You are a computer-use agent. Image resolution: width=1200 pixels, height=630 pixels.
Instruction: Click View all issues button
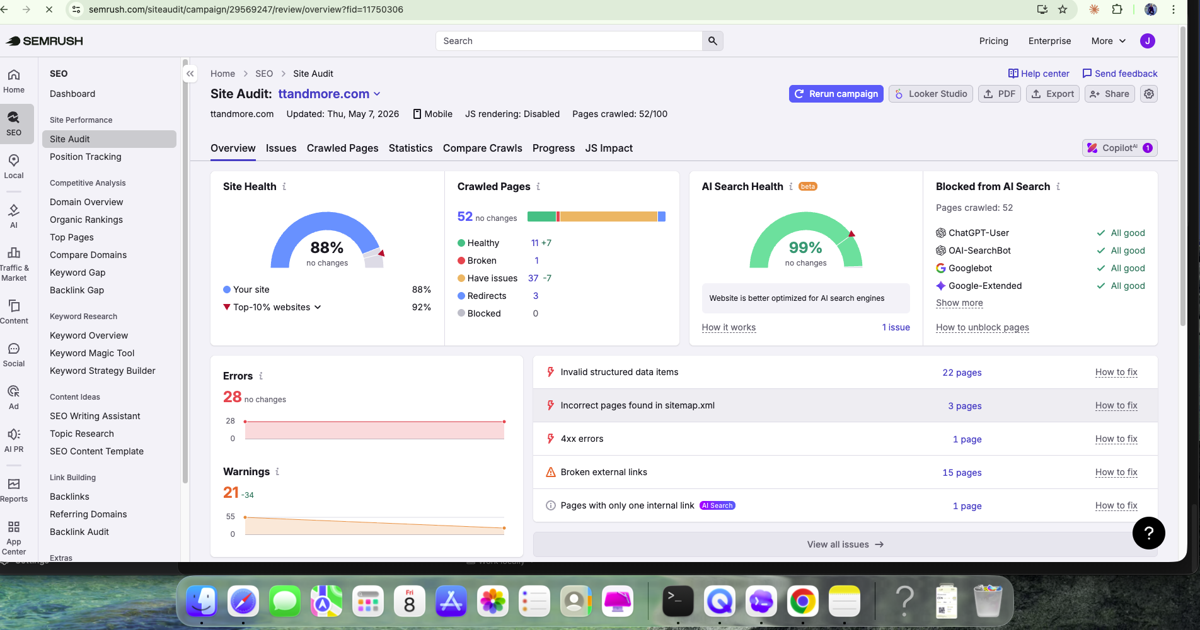coord(845,544)
